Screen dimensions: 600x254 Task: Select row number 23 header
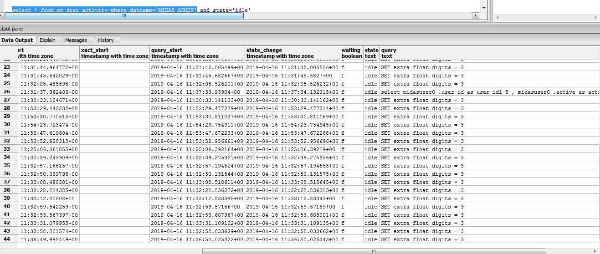9,67
